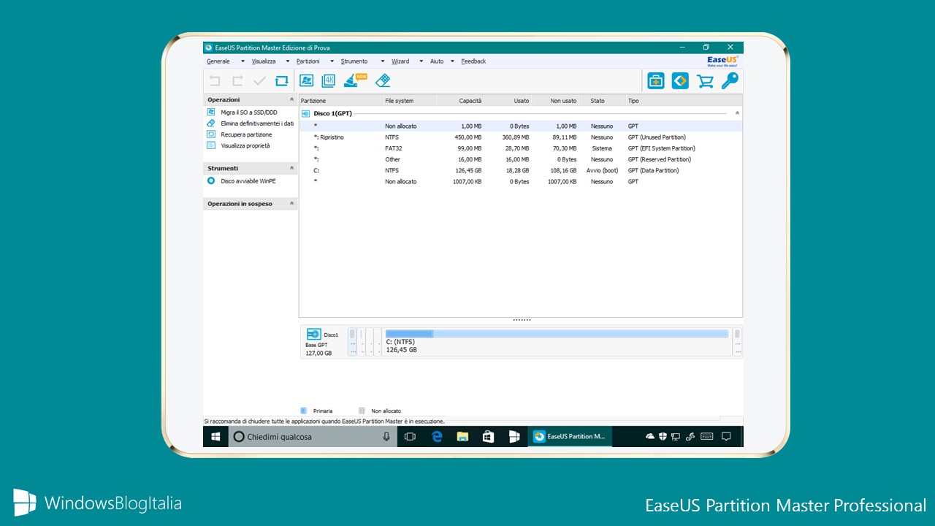This screenshot has height=526, width=935.
Task: Open the Generale menu
Action: tap(218, 61)
